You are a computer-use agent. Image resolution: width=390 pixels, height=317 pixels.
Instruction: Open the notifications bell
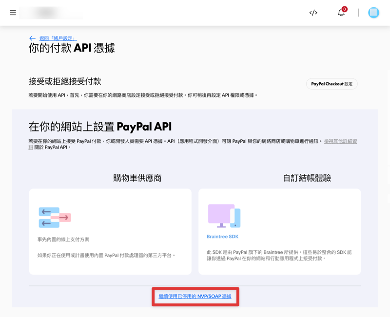click(x=342, y=13)
